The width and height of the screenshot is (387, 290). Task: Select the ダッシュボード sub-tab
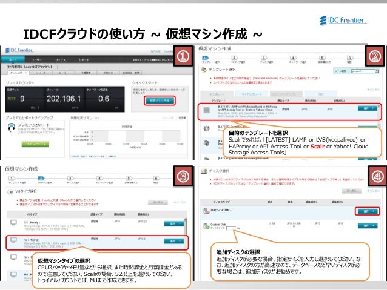coord(18,73)
